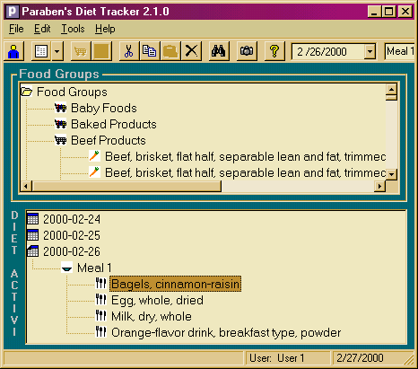Click the yellow question mark help icon
The height and width of the screenshot is (369, 418).
(274, 51)
